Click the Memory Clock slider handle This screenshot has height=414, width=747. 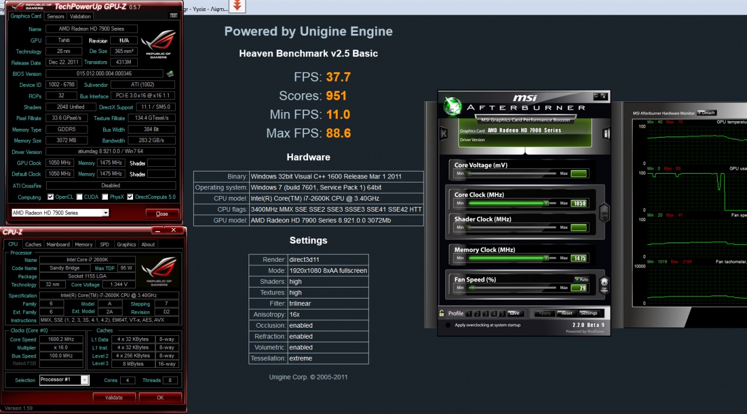point(546,258)
